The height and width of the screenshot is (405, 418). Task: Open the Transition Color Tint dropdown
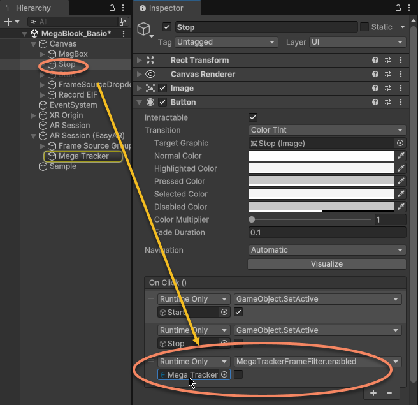click(326, 130)
